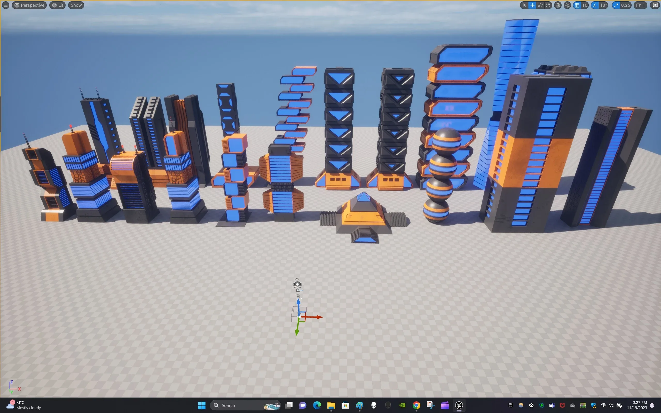Click the world coordinate system globe icon

point(558,5)
